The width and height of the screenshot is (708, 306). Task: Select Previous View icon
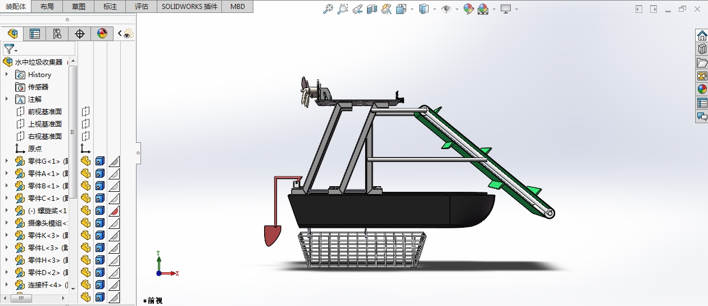point(357,9)
